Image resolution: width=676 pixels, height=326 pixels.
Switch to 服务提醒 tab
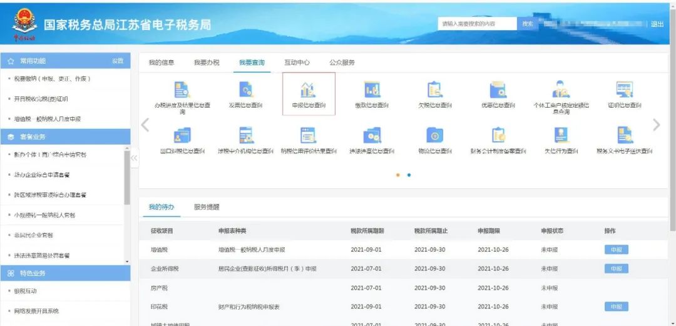[x=207, y=207]
